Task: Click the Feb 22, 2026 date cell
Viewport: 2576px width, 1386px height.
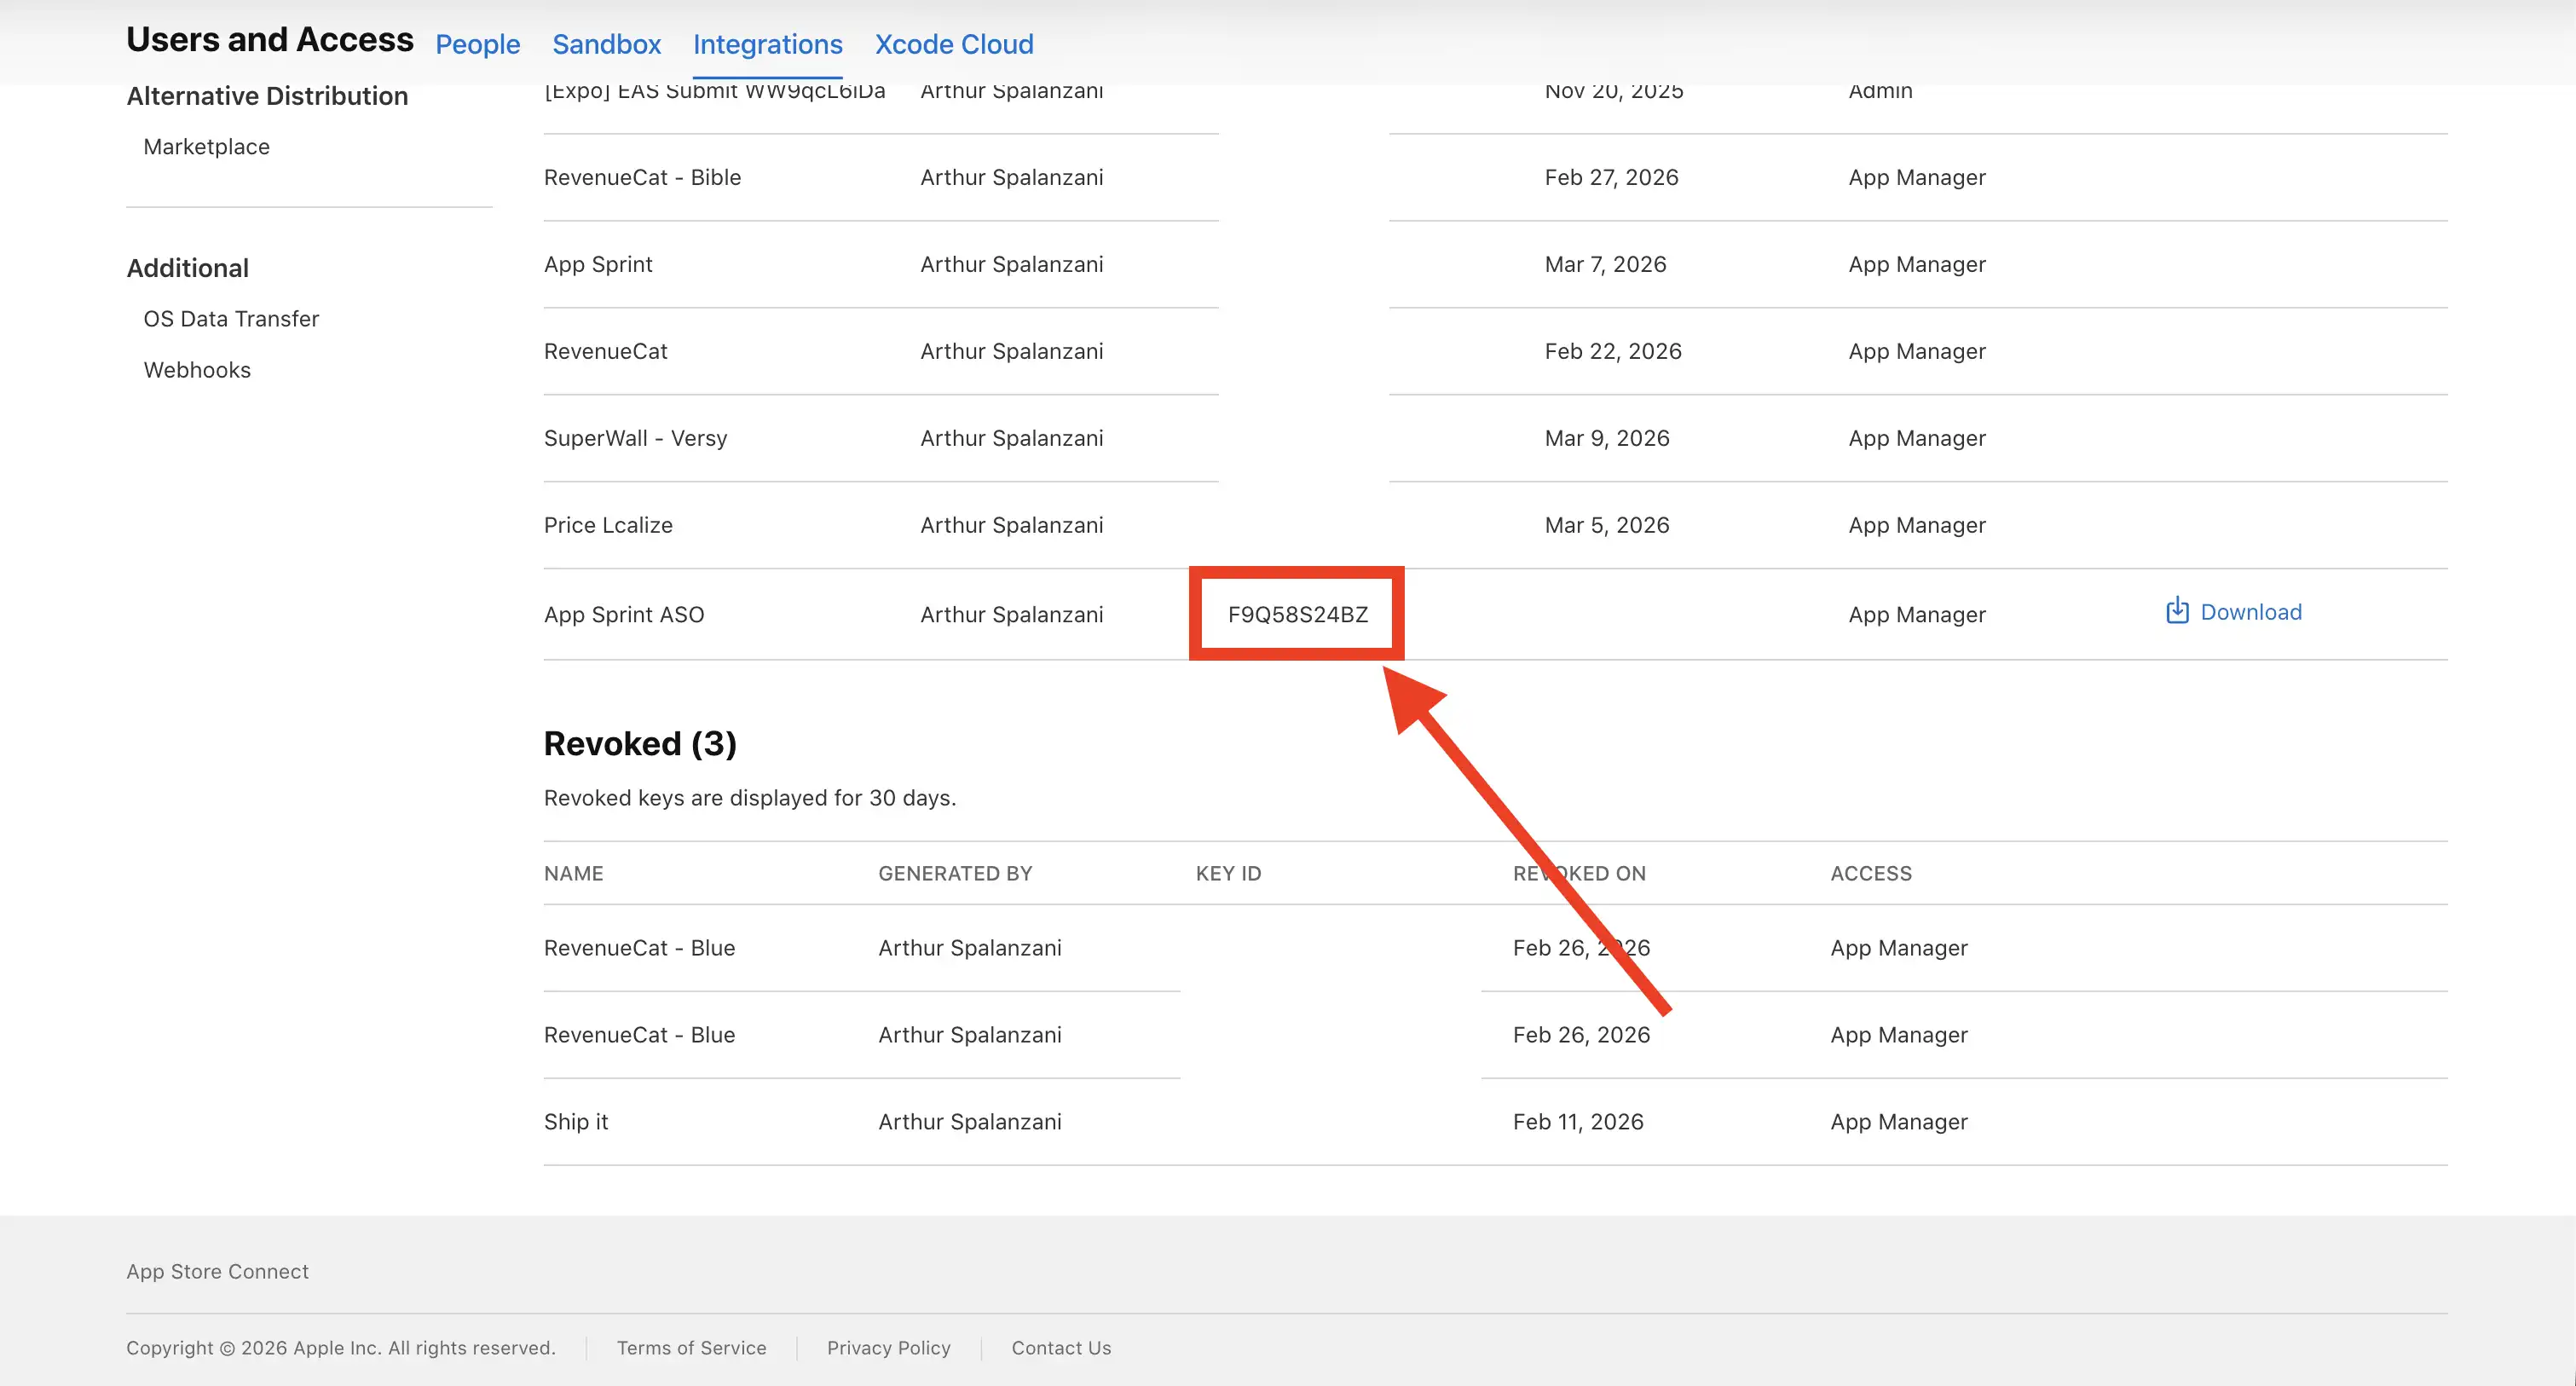Action: click(x=1612, y=352)
